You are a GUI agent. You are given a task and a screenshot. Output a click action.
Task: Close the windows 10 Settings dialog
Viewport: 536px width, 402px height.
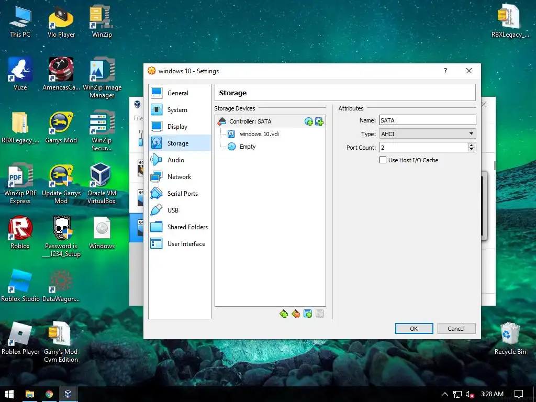point(469,71)
